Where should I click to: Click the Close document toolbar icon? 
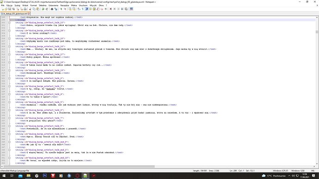(x=18, y=9)
